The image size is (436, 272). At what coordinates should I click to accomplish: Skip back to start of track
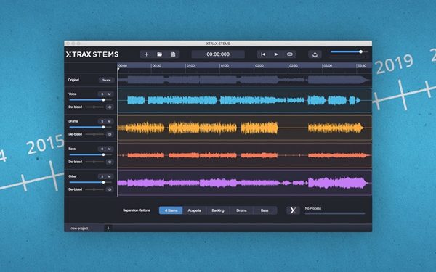tap(263, 54)
